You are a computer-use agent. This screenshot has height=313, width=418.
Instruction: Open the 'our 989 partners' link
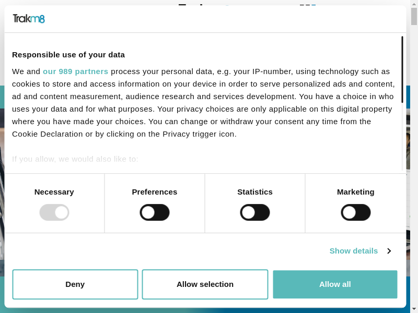(75, 71)
